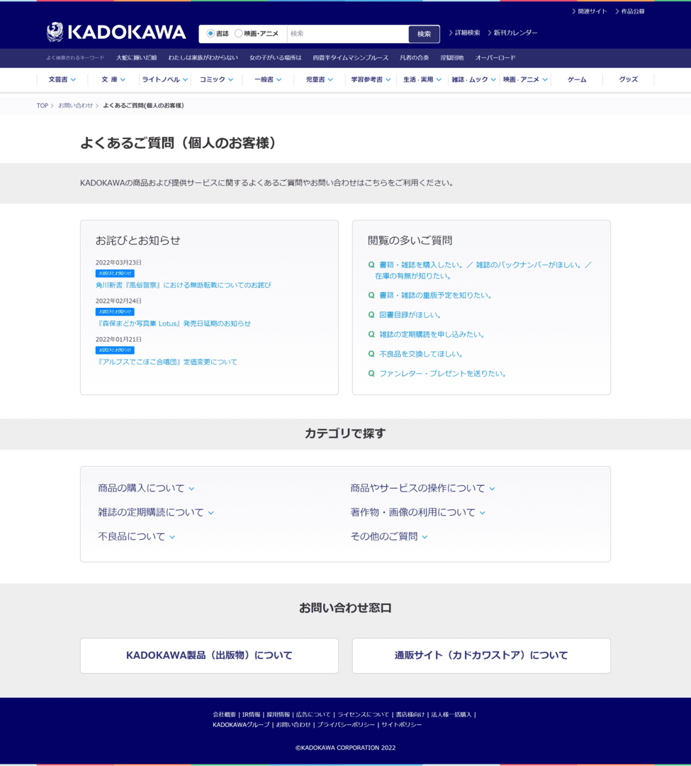This screenshot has width=691, height=766.
Task: Go to TOP in breadcrumb
Action: click(x=43, y=106)
